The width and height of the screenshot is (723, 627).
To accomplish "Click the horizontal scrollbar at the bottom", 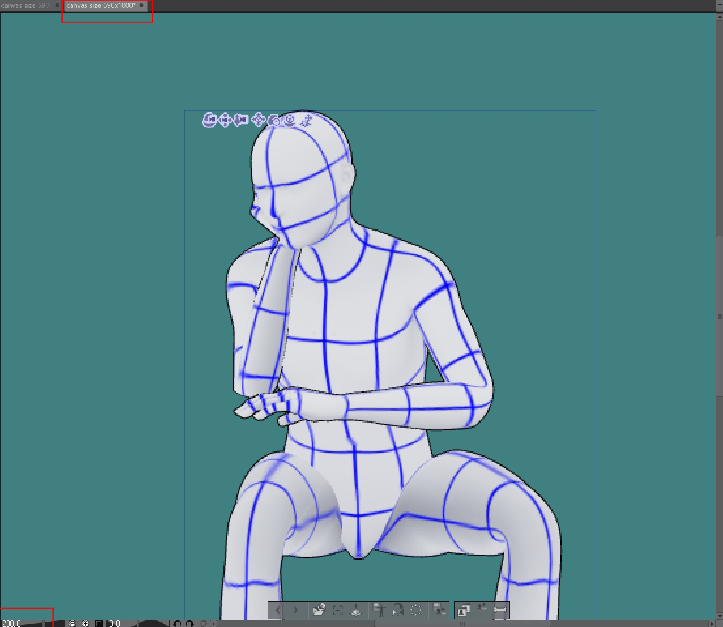I will 462,623.
